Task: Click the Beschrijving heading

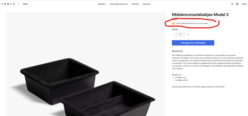Action: pos(177,51)
